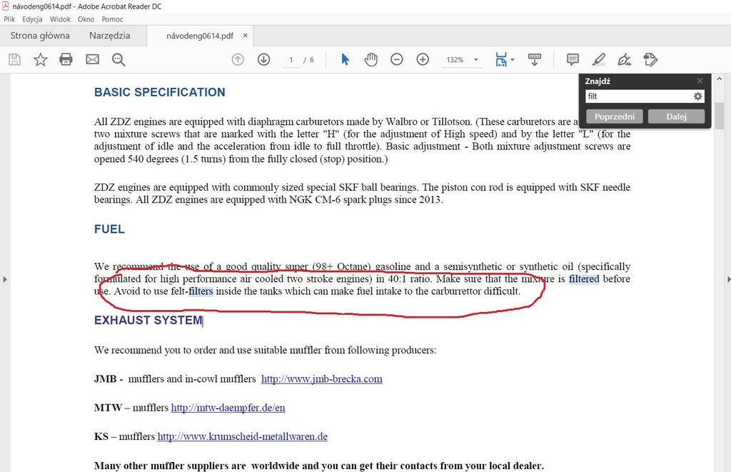
Task: Open the page fit options dropdown
Action: pyautogui.click(x=513, y=60)
